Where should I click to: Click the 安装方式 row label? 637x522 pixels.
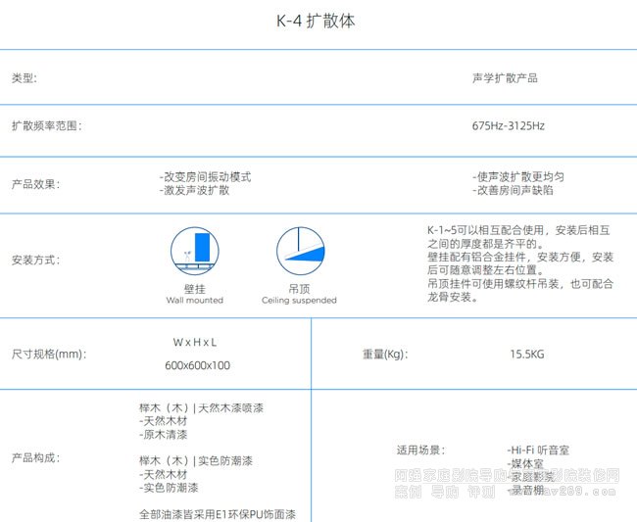pyautogui.click(x=35, y=261)
